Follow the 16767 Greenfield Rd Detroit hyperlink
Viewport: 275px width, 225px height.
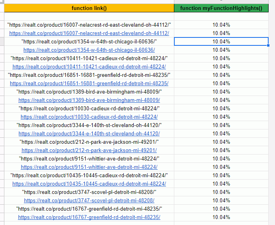coord(89,217)
